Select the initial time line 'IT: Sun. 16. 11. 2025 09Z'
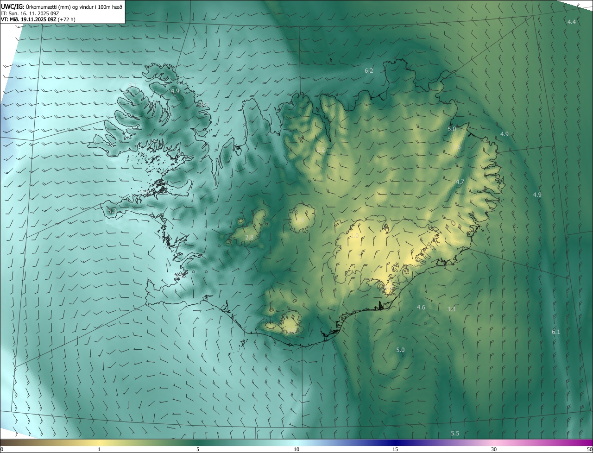 [x=29, y=13]
